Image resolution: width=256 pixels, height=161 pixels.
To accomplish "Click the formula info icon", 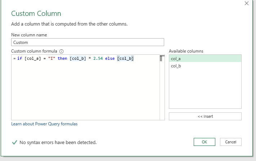I will (61, 51).
